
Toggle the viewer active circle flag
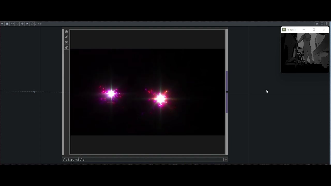[66, 32]
